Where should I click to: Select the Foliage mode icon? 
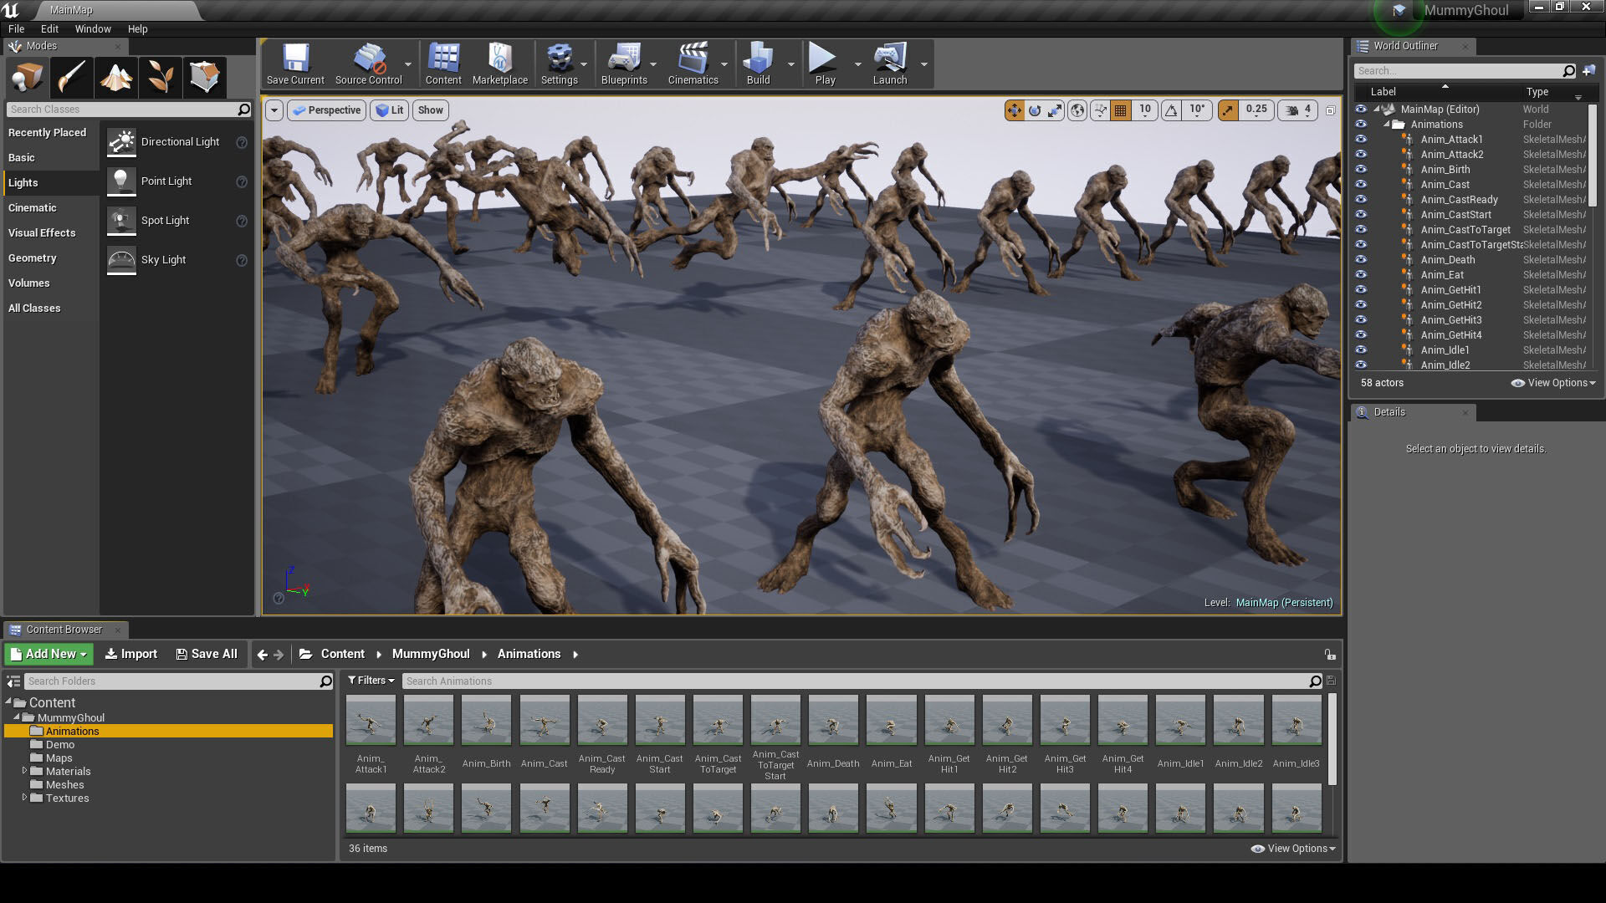tap(161, 77)
